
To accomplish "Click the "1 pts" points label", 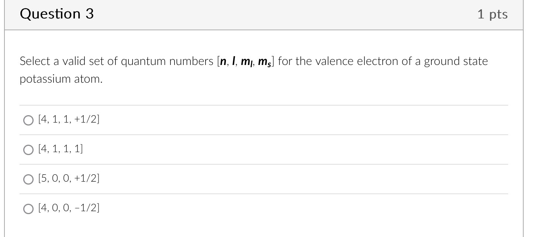I will [x=492, y=14].
